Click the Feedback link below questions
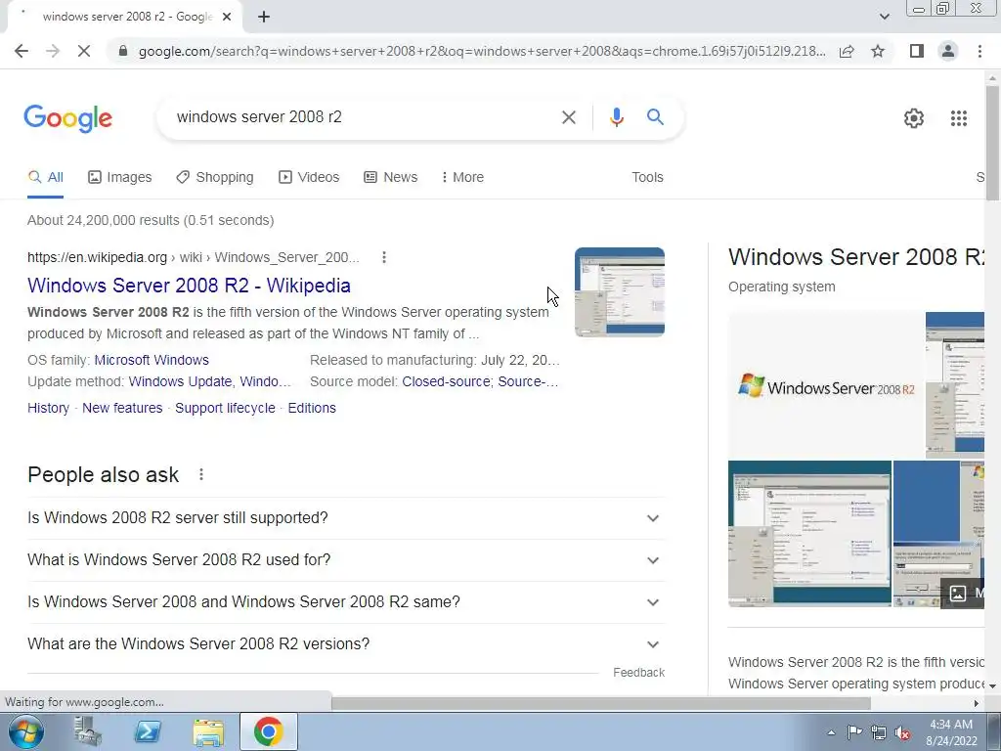Viewport: 1001px width, 751px height. tap(638, 673)
